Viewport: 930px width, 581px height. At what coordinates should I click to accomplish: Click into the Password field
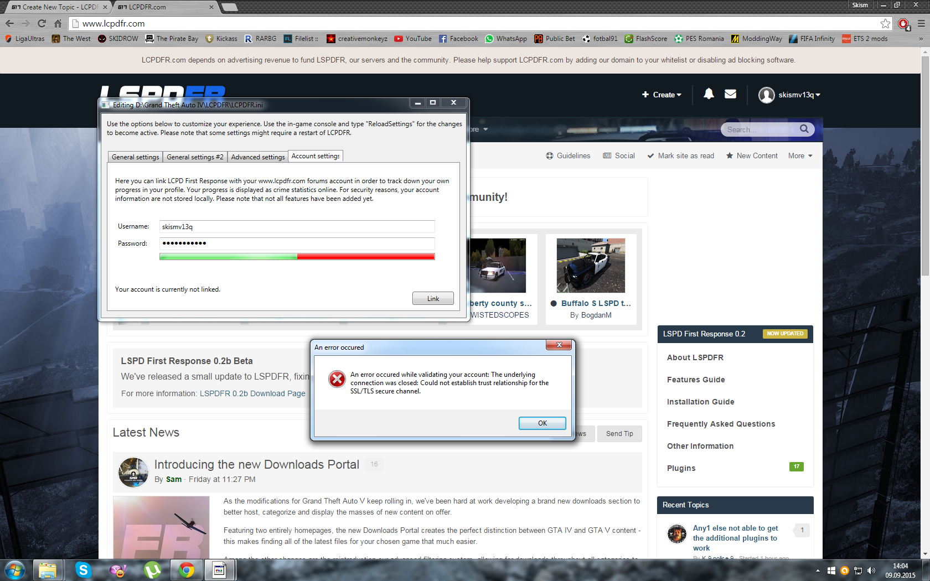tap(297, 243)
